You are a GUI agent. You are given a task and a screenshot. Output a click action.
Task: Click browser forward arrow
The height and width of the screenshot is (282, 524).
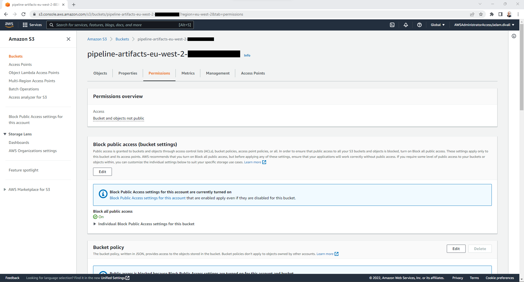coord(15,14)
